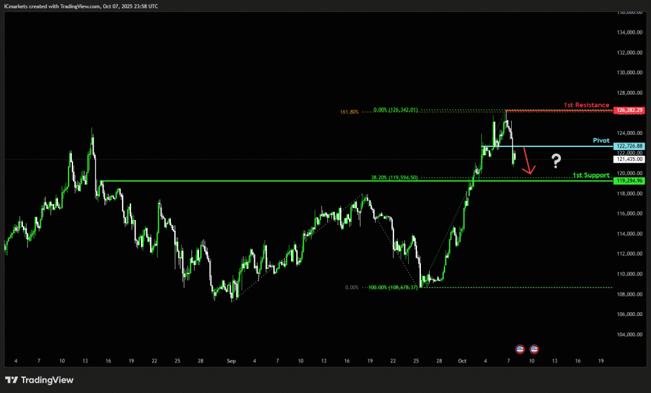Click the TradingView logo at bottom left
Screen dimensions: 651x393
point(39,380)
